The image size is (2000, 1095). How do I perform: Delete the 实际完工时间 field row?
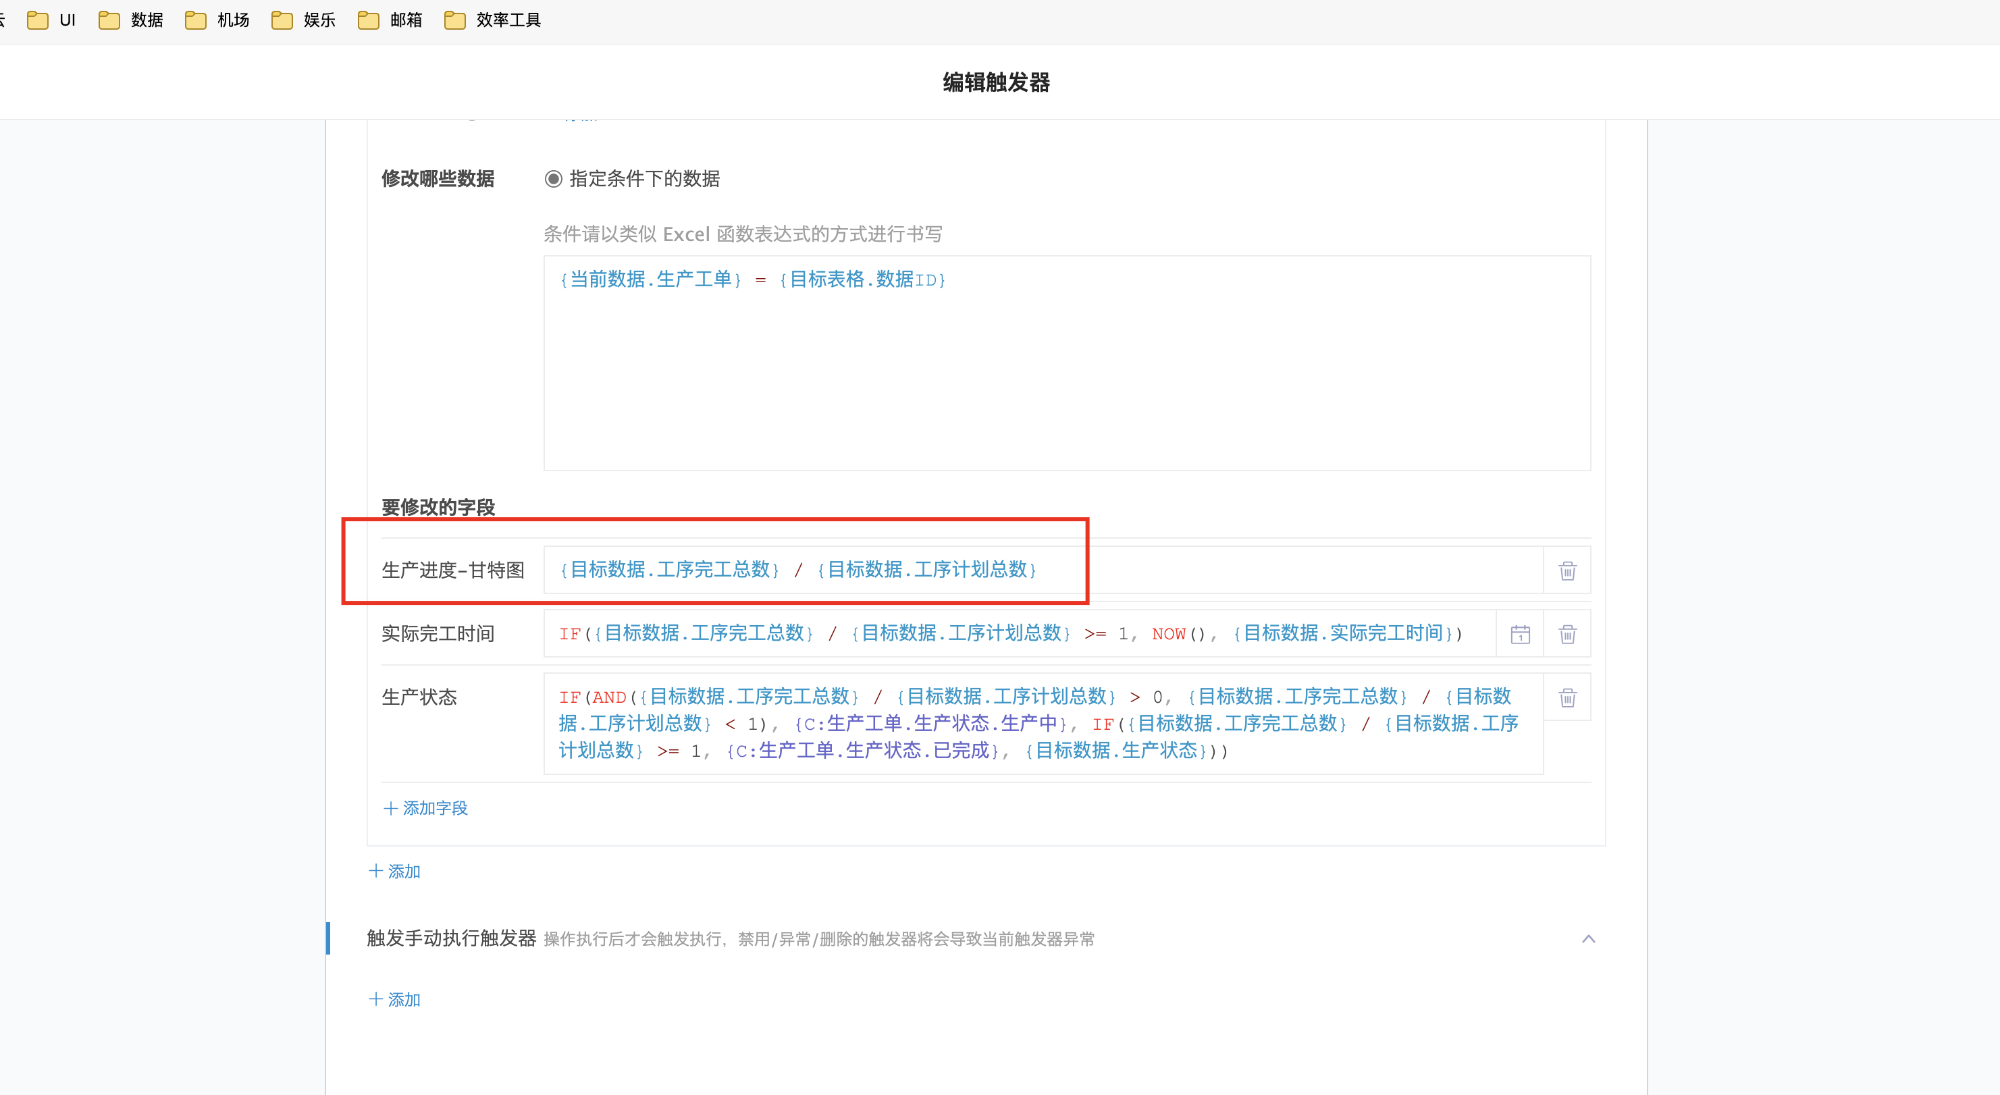[1567, 634]
